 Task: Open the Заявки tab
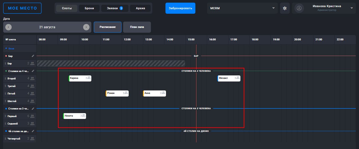[x=115, y=8]
